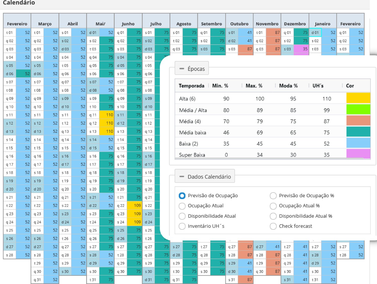The height and width of the screenshot is (284, 377).
Task: Click highlighted value 52 for Fevereiro d 06
Action: [23, 74]
